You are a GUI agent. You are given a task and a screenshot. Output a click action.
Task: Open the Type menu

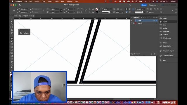pos(44,1)
